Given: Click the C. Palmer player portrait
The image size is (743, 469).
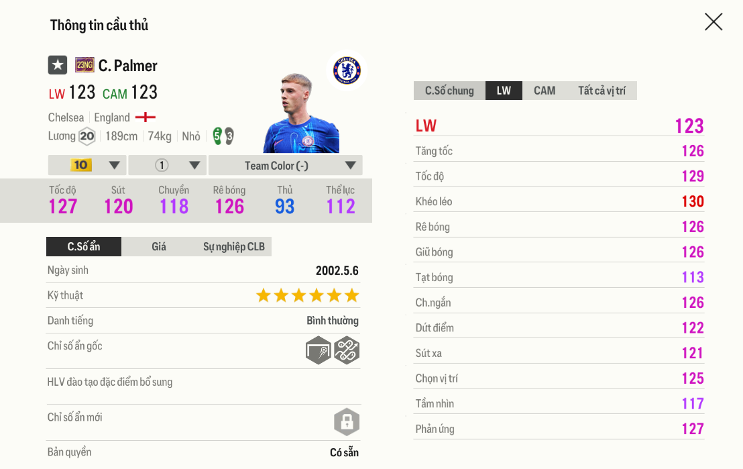Looking at the screenshot, I should (301, 113).
